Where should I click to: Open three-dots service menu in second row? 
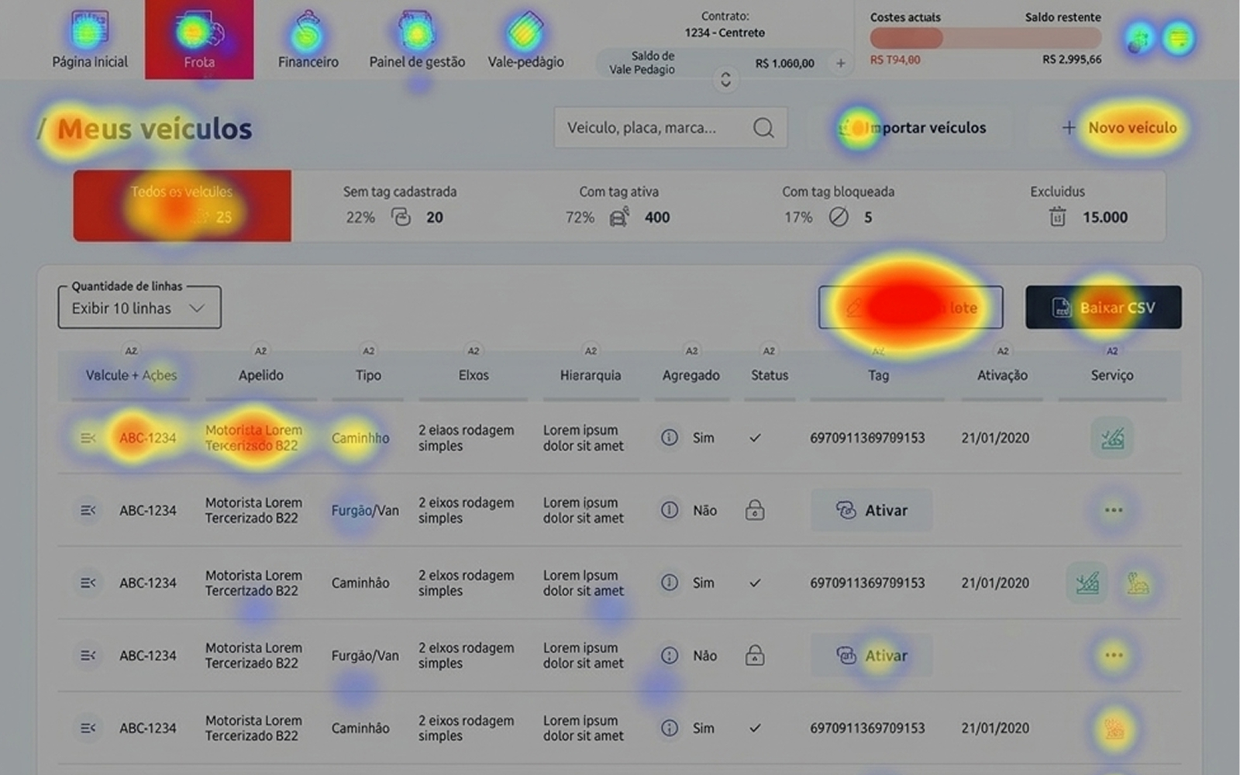[x=1114, y=510]
